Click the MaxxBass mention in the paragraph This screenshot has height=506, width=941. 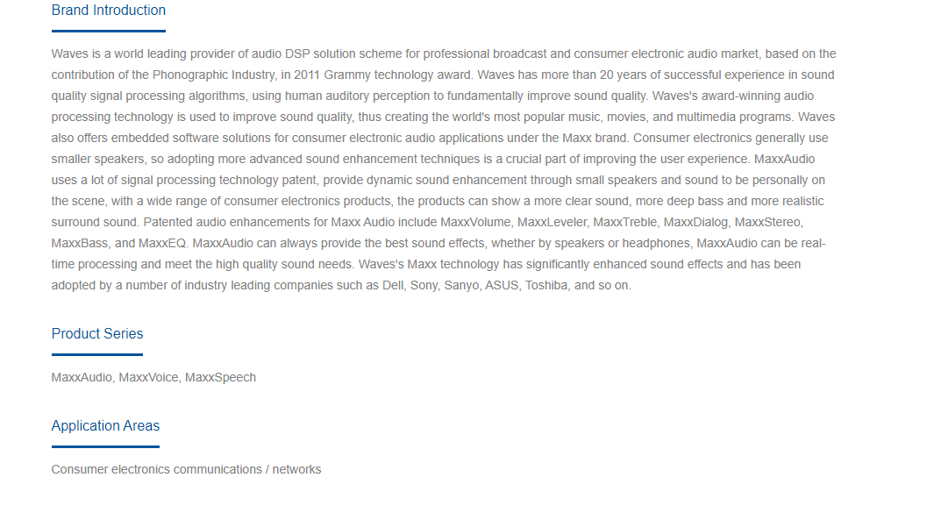coord(80,243)
